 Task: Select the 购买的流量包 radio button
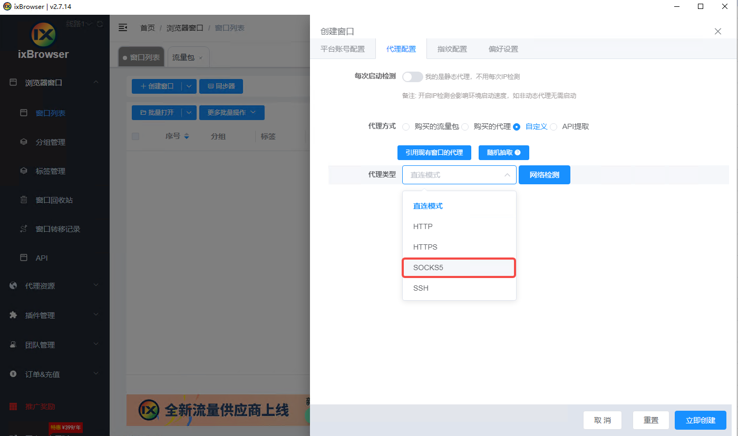pos(406,127)
